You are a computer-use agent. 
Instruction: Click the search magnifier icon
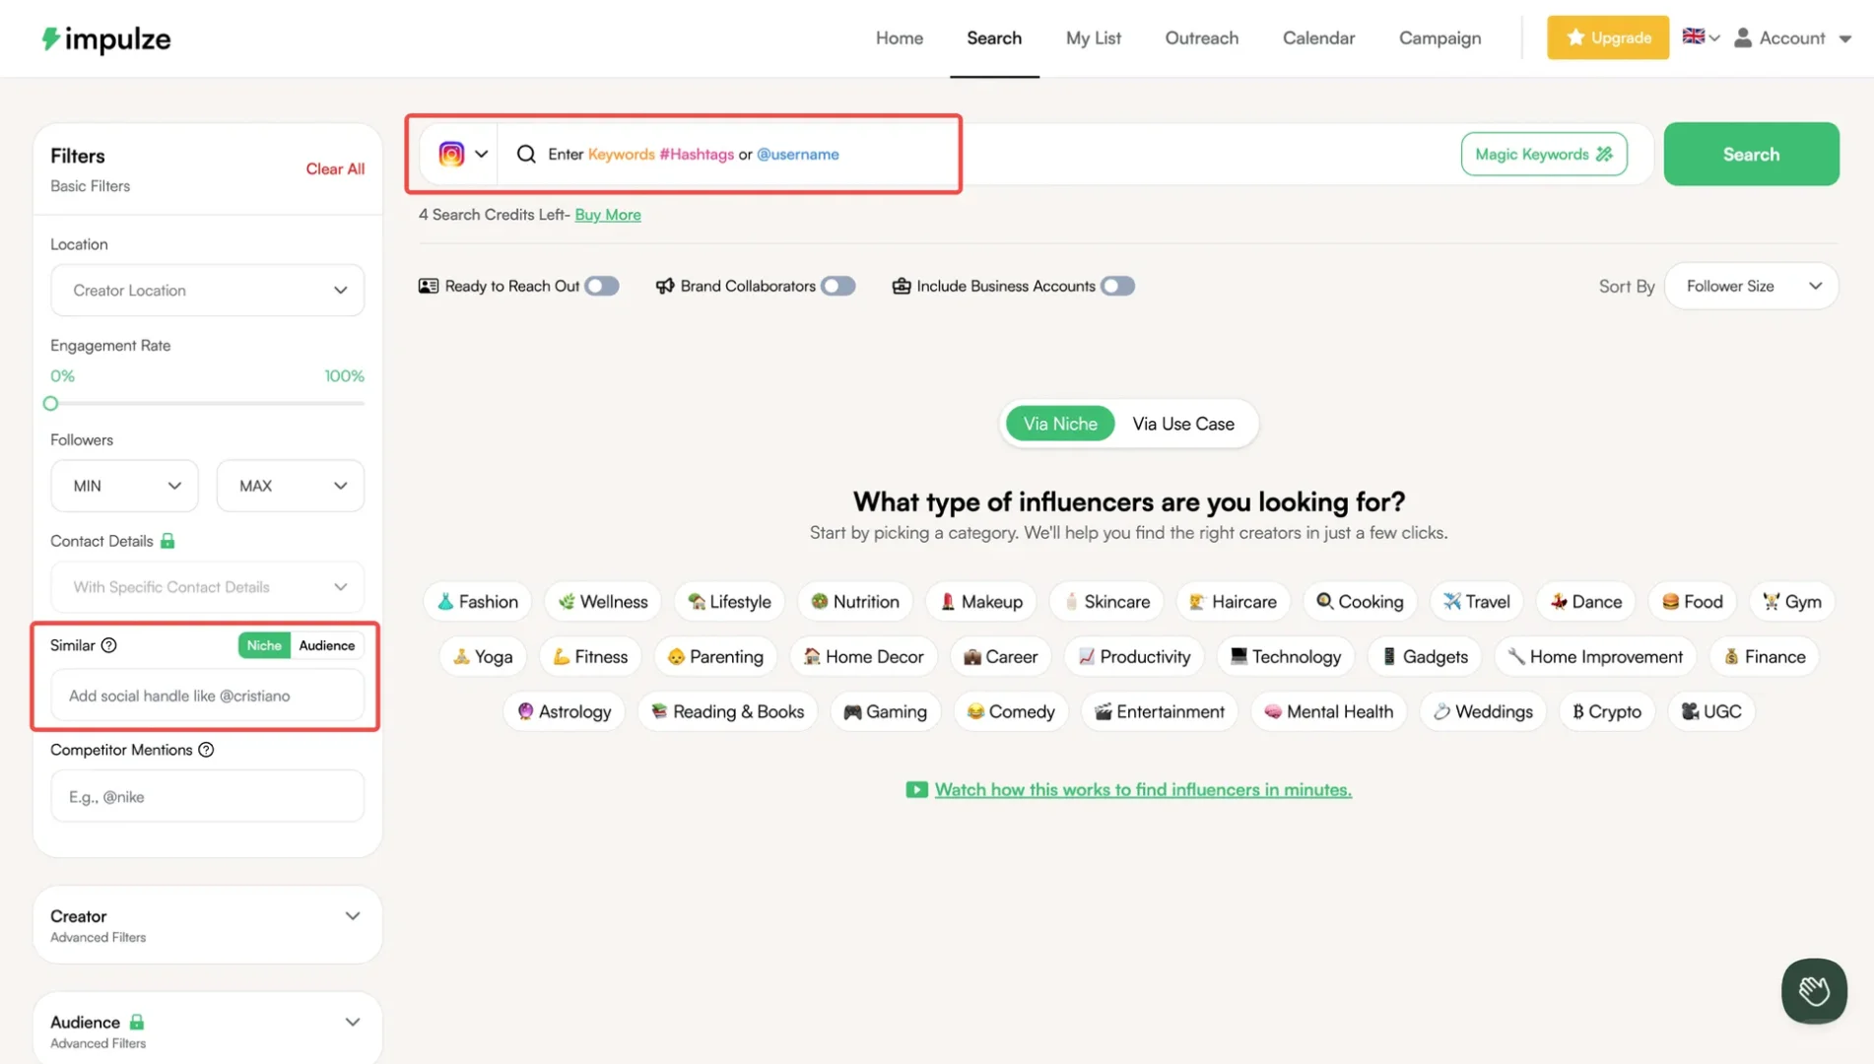(x=526, y=154)
